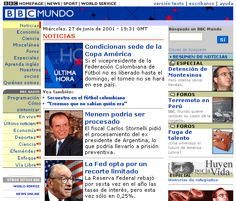
Task: Open Vía Libre radio program link
Action: click(25, 165)
